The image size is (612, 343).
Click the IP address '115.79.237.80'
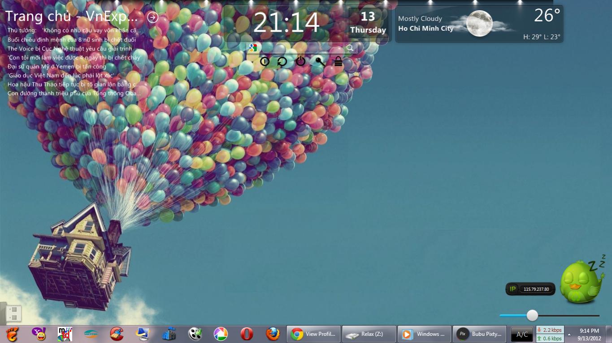[x=536, y=289]
